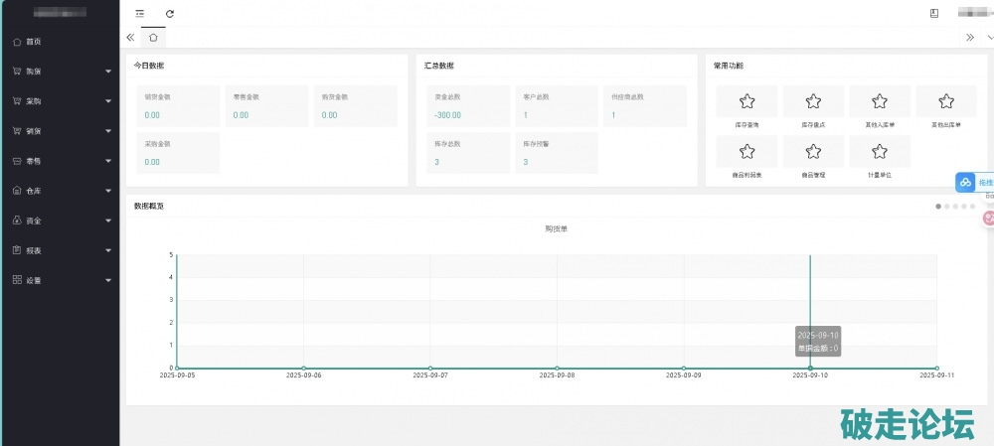
Task: Open the 其他入库单 star shortcut
Action: pyautogui.click(x=880, y=101)
